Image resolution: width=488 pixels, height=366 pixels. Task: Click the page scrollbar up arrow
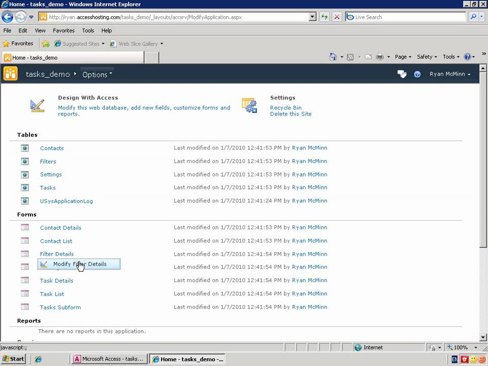click(x=483, y=68)
